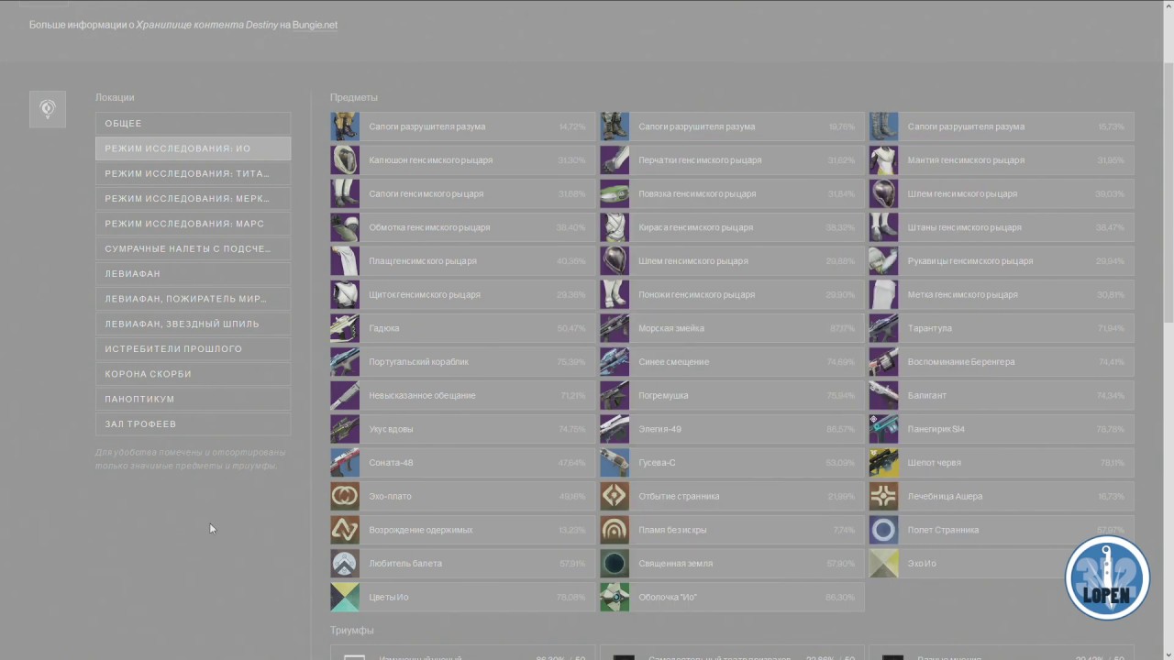The image size is (1174, 660).
Task: Open Капюшон генсимского рыцаря item
Action: [x=462, y=160]
